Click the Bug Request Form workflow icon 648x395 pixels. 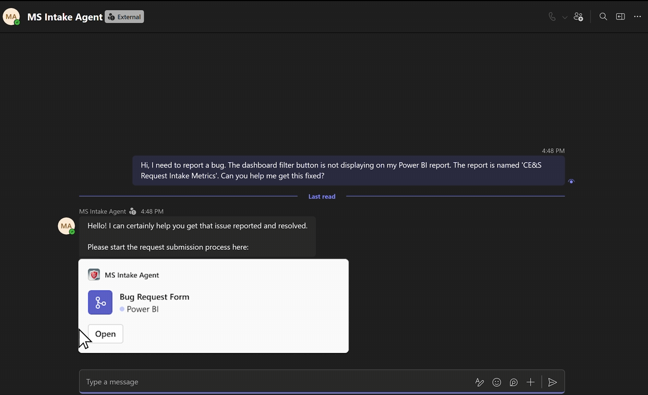point(100,302)
